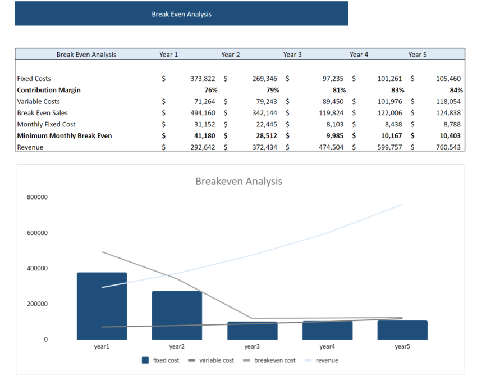Expand the Year 1 column header
477x375 pixels.
(169, 54)
